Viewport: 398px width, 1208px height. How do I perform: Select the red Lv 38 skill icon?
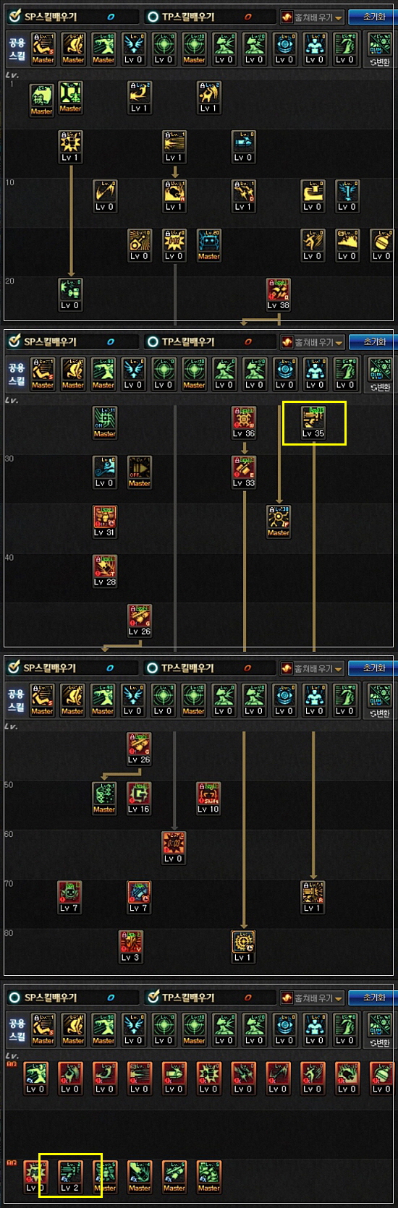(278, 294)
